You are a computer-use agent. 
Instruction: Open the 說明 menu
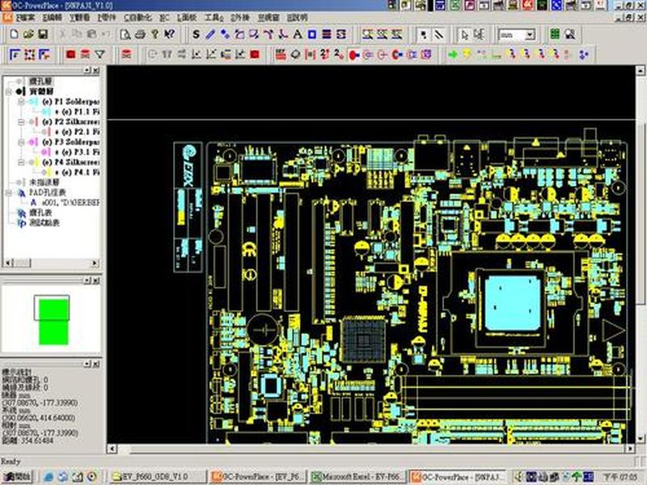tap(297, 18)
